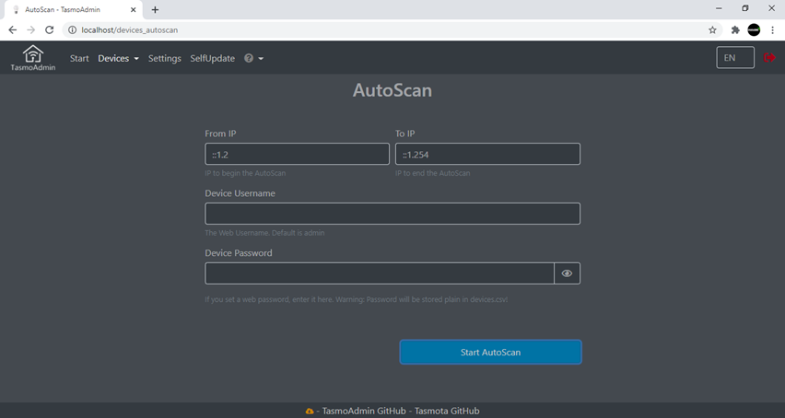This screenshot has width=785, height=418.
Task: Click the cloud icon in footer
Action: coord(310,411)
